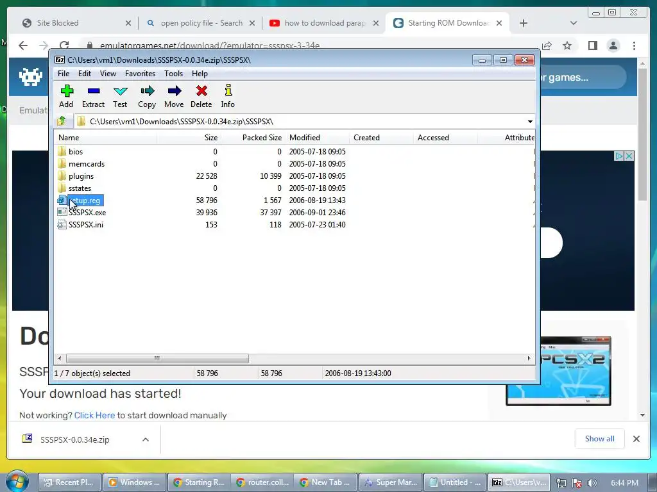Open download options chevron for SSSPSX-0.0.34e.zip

146,439
